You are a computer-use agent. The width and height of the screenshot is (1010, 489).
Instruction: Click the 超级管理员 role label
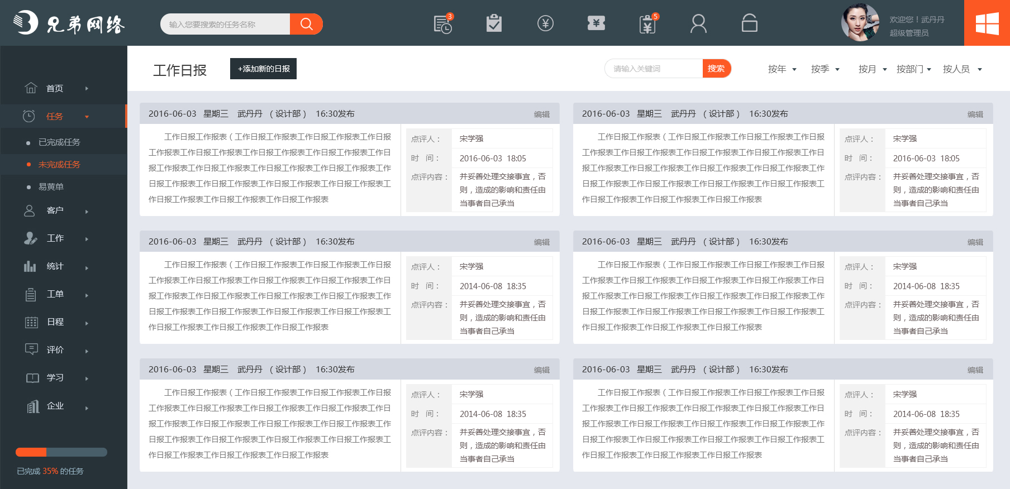coord(909,33)
